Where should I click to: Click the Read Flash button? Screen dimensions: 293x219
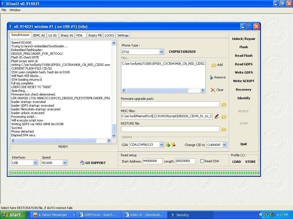point(244,56)
